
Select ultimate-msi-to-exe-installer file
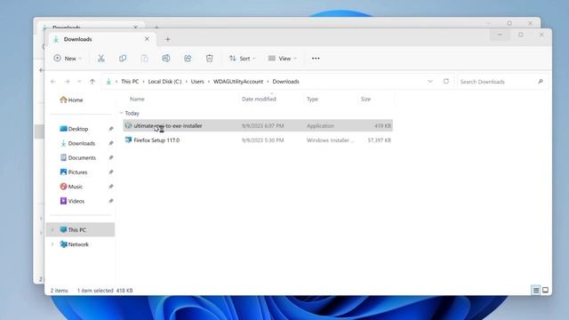[258, 126]
